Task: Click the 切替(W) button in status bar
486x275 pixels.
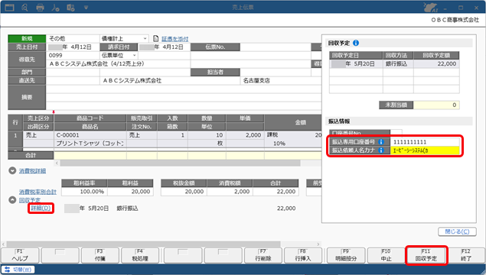Action: tap(18, 270)
